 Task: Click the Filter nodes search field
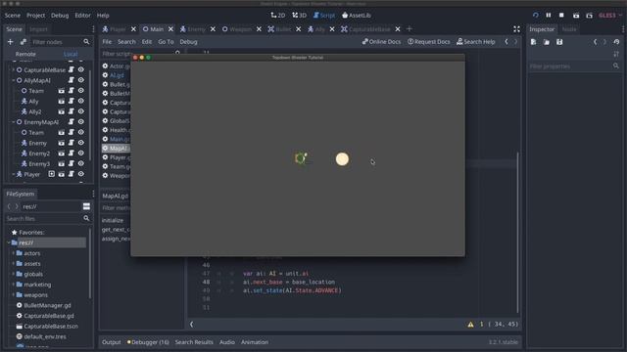click(61, 42)
